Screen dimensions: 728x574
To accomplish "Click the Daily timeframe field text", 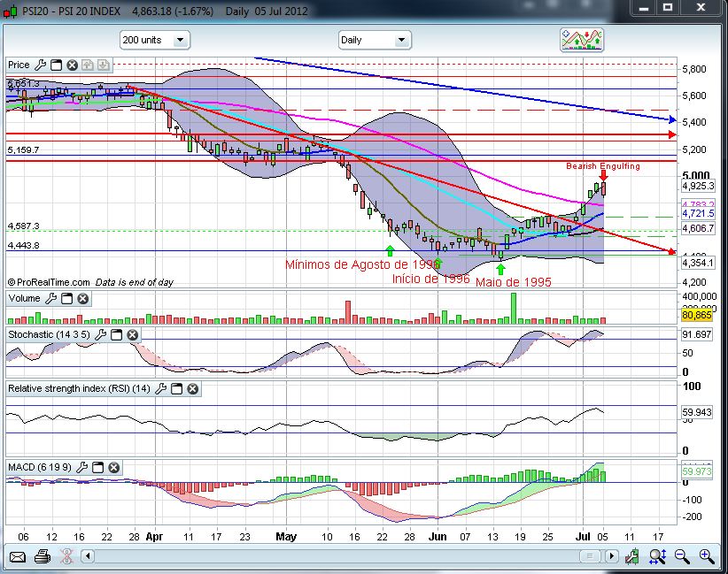I will click(352, 41).
